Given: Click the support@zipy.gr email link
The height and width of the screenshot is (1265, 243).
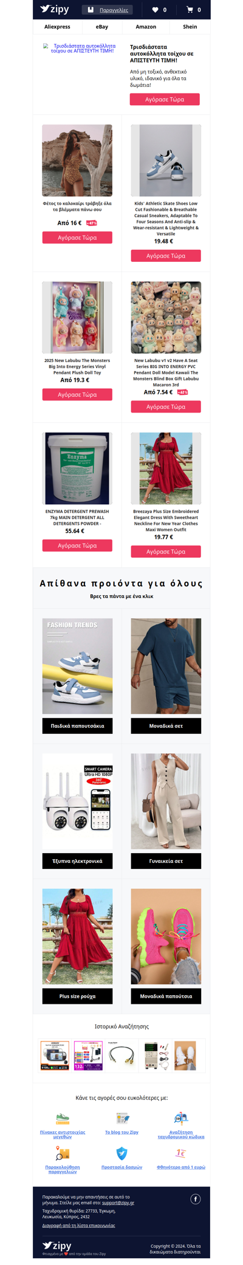Looking at the screenshot, I should click(118, 1202).
